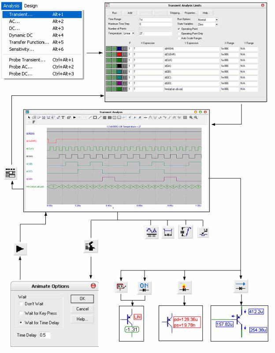
Task: Click the small Run arrow in toolbar
Action: pos(74,117)
